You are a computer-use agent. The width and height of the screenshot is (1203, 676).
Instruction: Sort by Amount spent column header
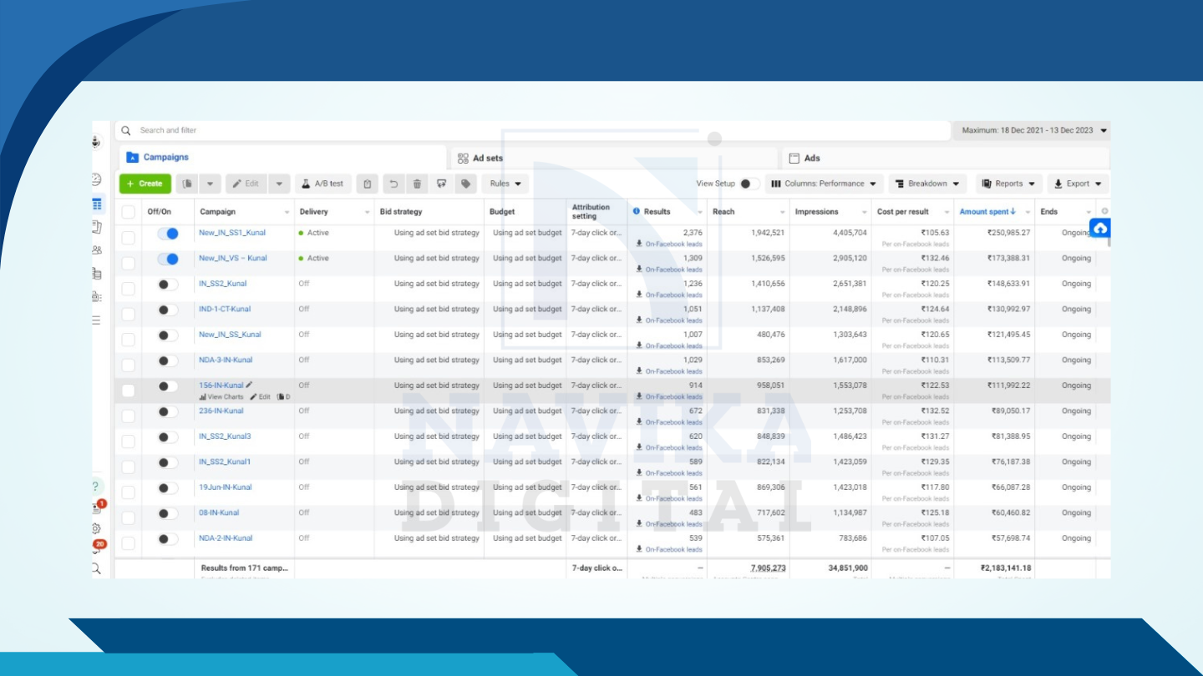pyautogui.click(x=987, y=212)
